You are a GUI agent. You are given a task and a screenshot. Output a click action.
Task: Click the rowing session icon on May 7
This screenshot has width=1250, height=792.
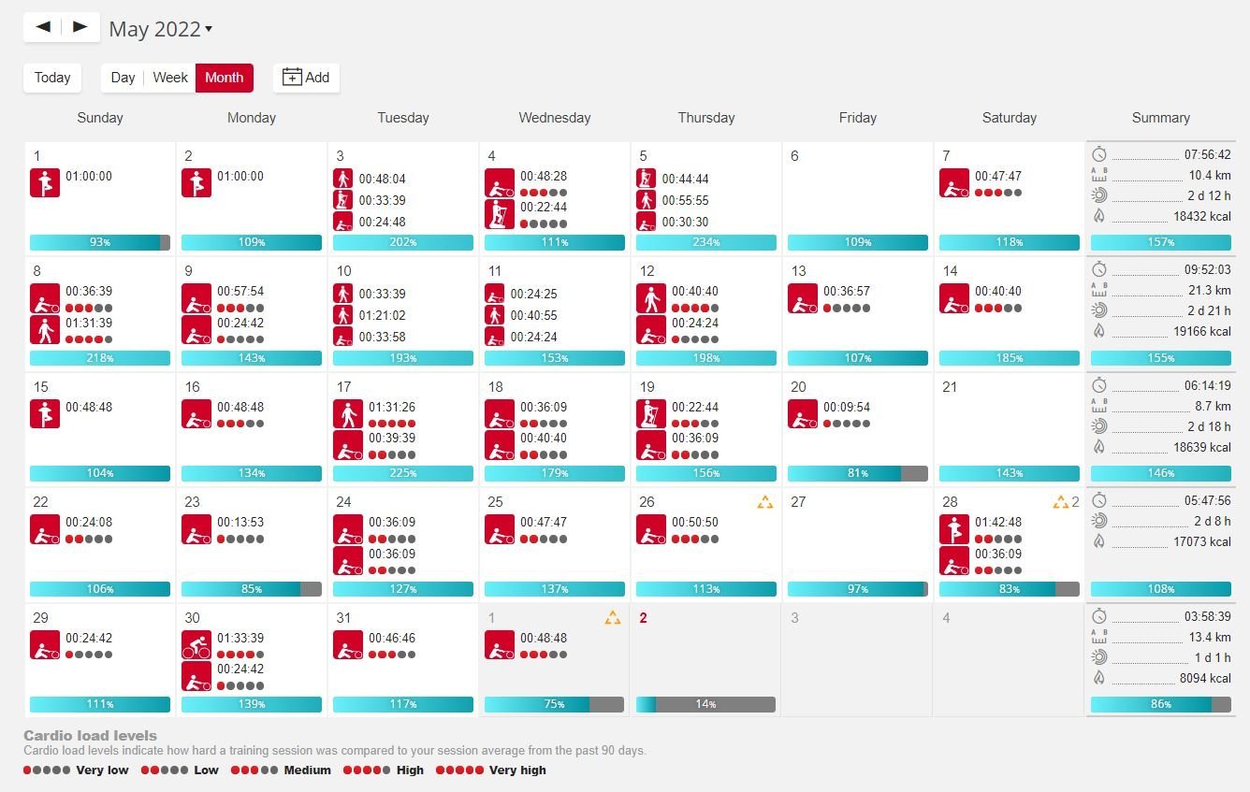[x=954, y=183]
